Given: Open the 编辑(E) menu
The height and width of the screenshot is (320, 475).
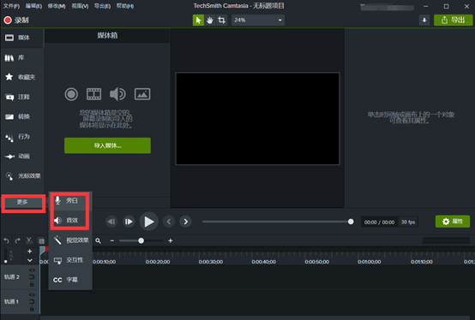Looking at the screenshot, I should [x=33, y=6].
